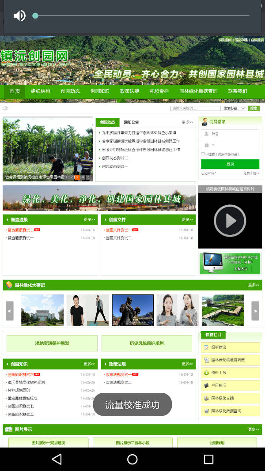Tap the volume speaker icon
Screen dimensions: 265x471
coord(19,16)
